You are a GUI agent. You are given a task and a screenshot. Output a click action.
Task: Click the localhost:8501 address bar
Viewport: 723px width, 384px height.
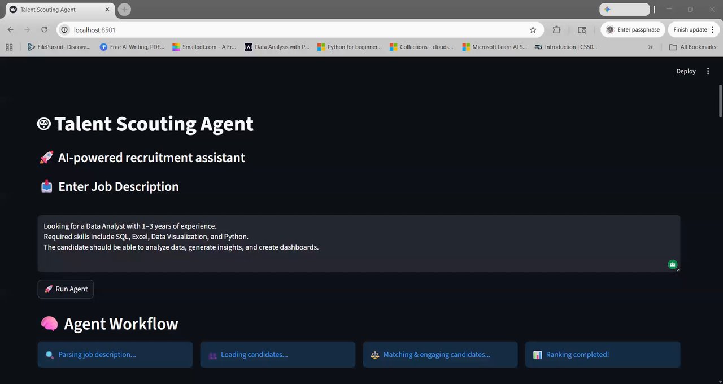point(299,30)
